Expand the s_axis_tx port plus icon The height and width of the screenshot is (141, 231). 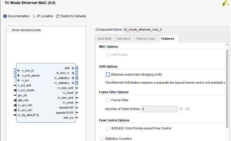[19, 70]
